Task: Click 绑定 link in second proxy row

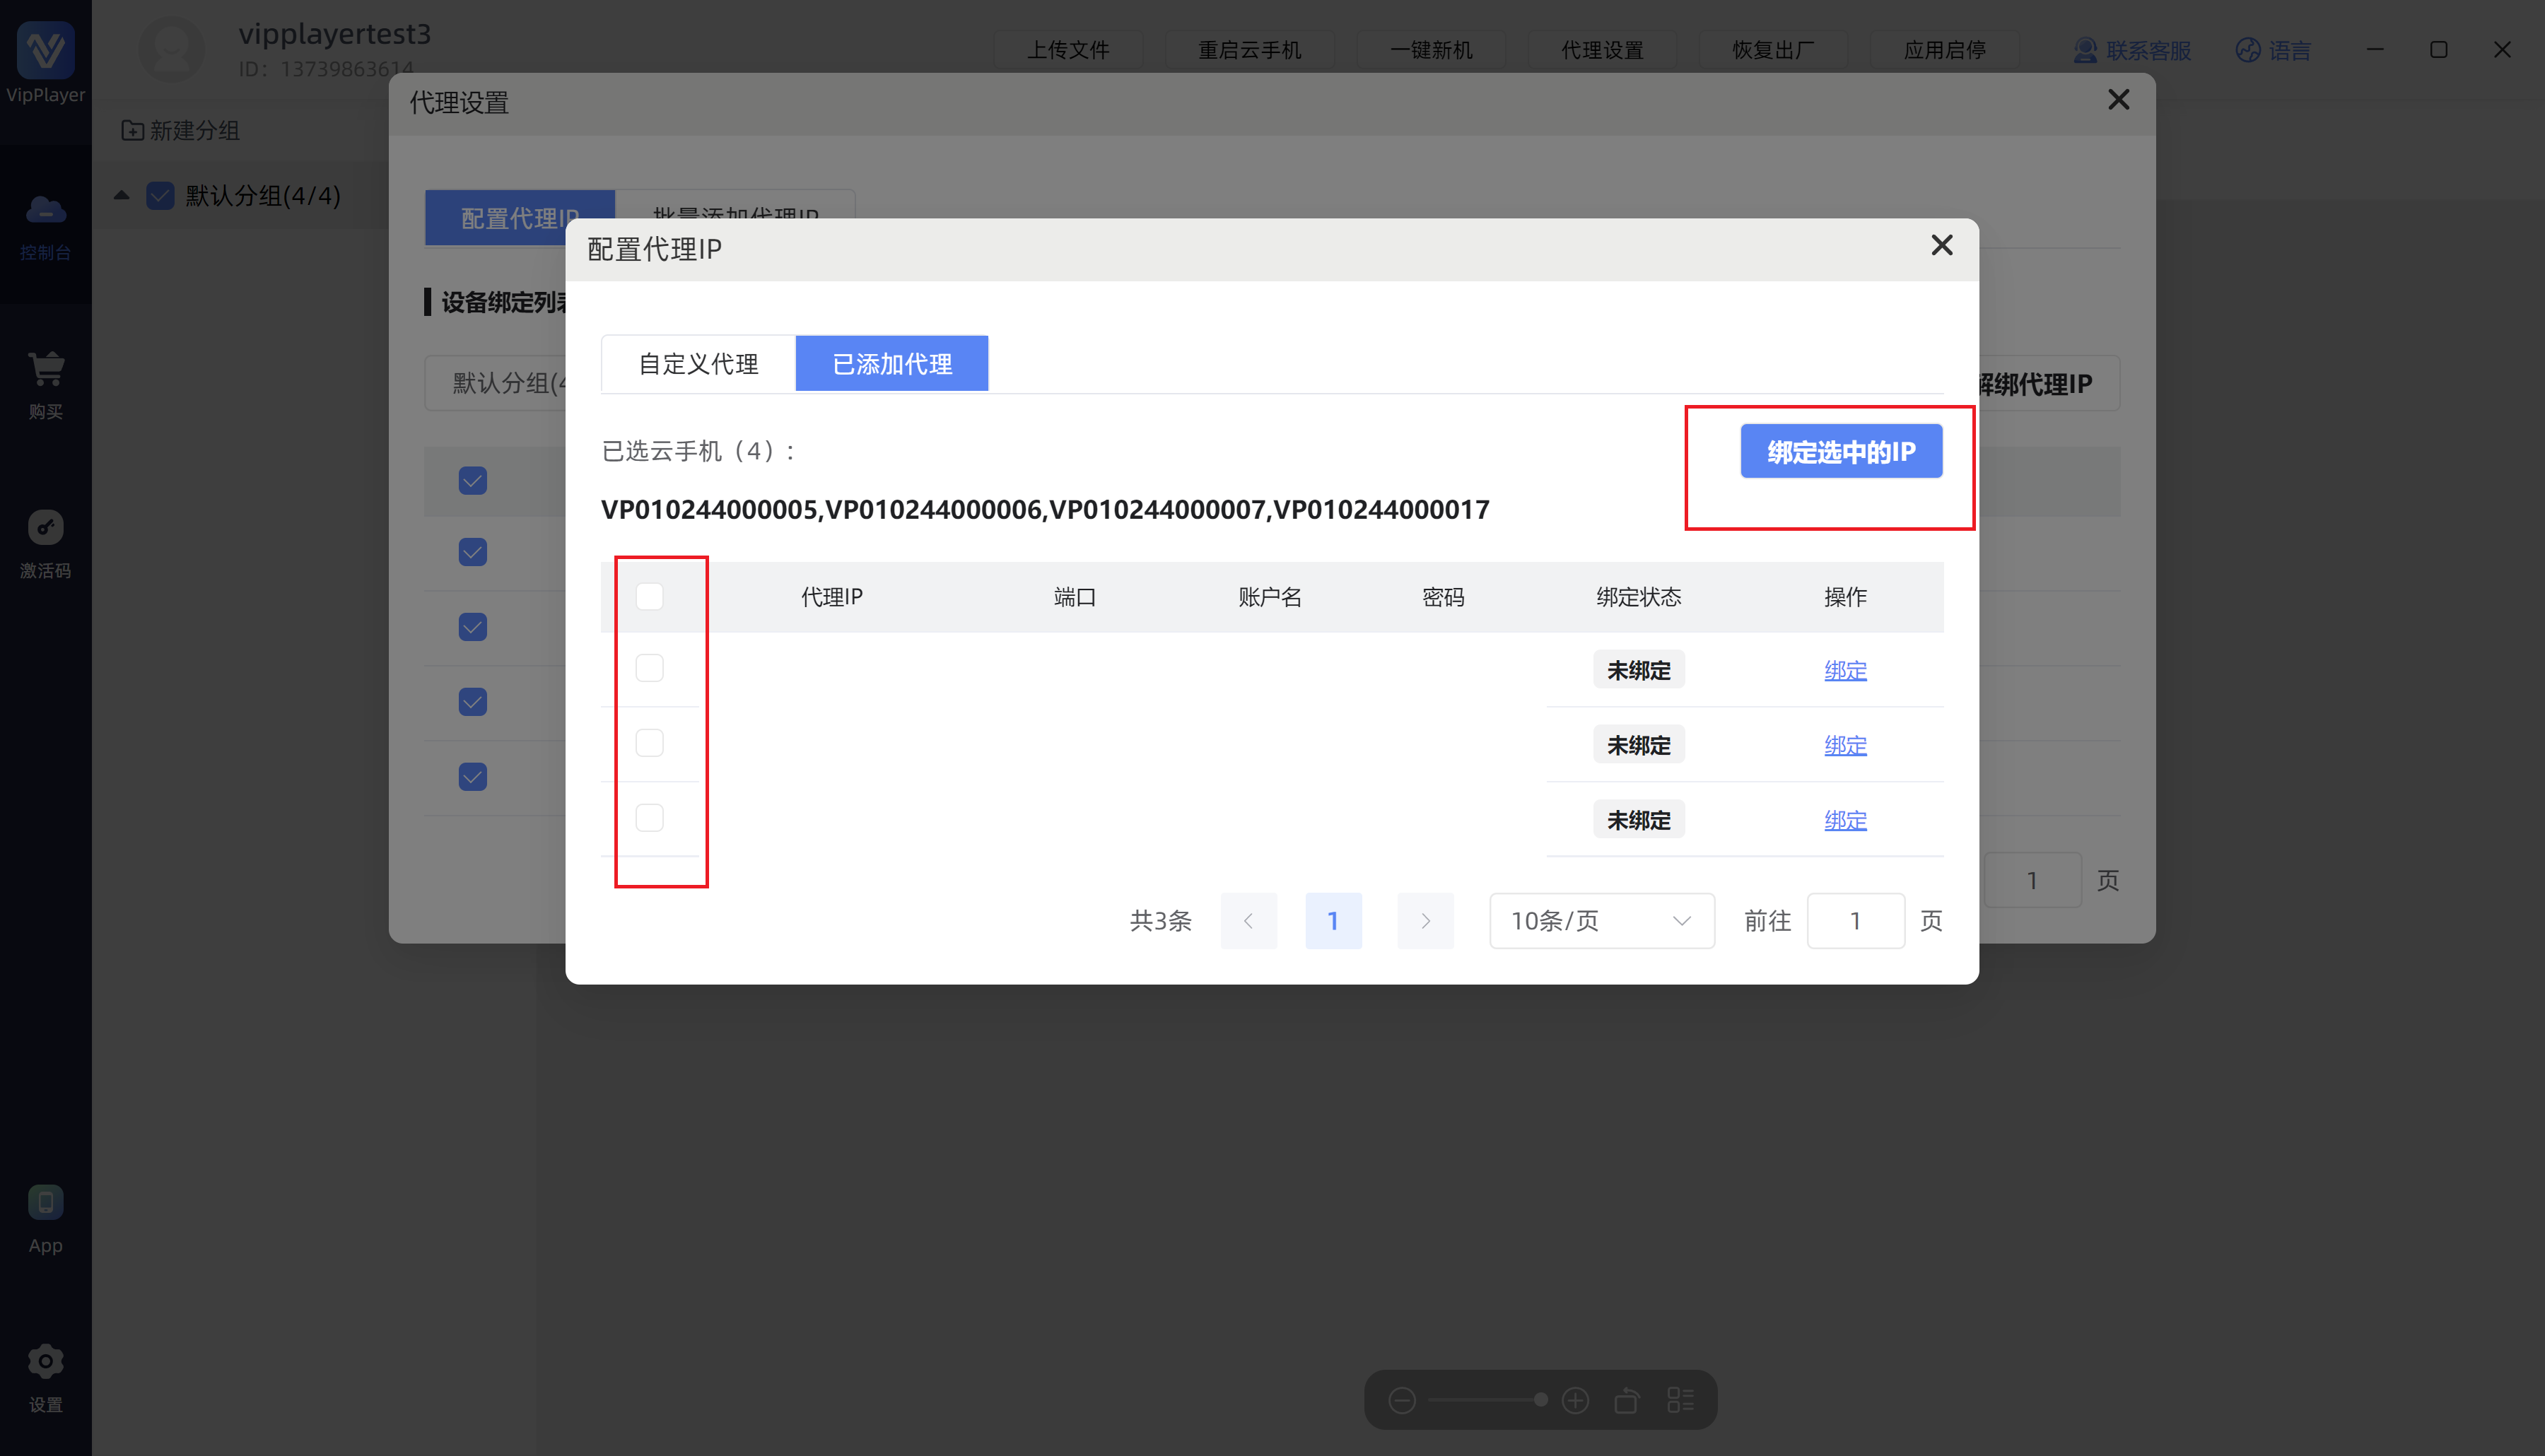Action: (x=1844, y=745)
